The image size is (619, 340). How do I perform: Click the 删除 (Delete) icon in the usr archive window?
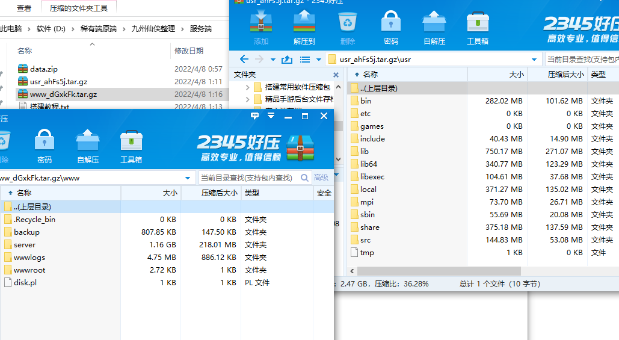pos(348,22)
